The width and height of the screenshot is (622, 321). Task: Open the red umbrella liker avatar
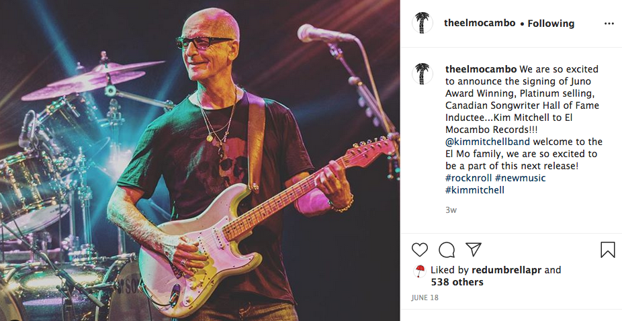[419, 271]
